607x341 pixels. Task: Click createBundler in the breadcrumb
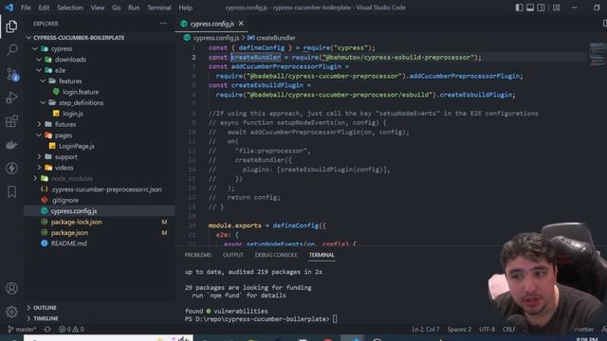[x=276, y=38]
